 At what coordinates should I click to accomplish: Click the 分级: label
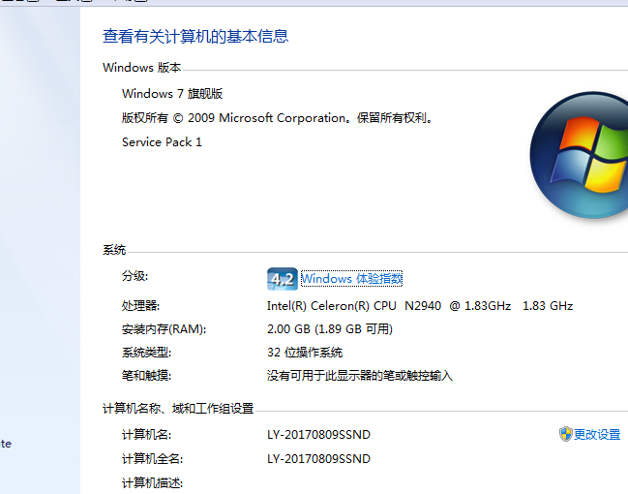coord(135,276)
